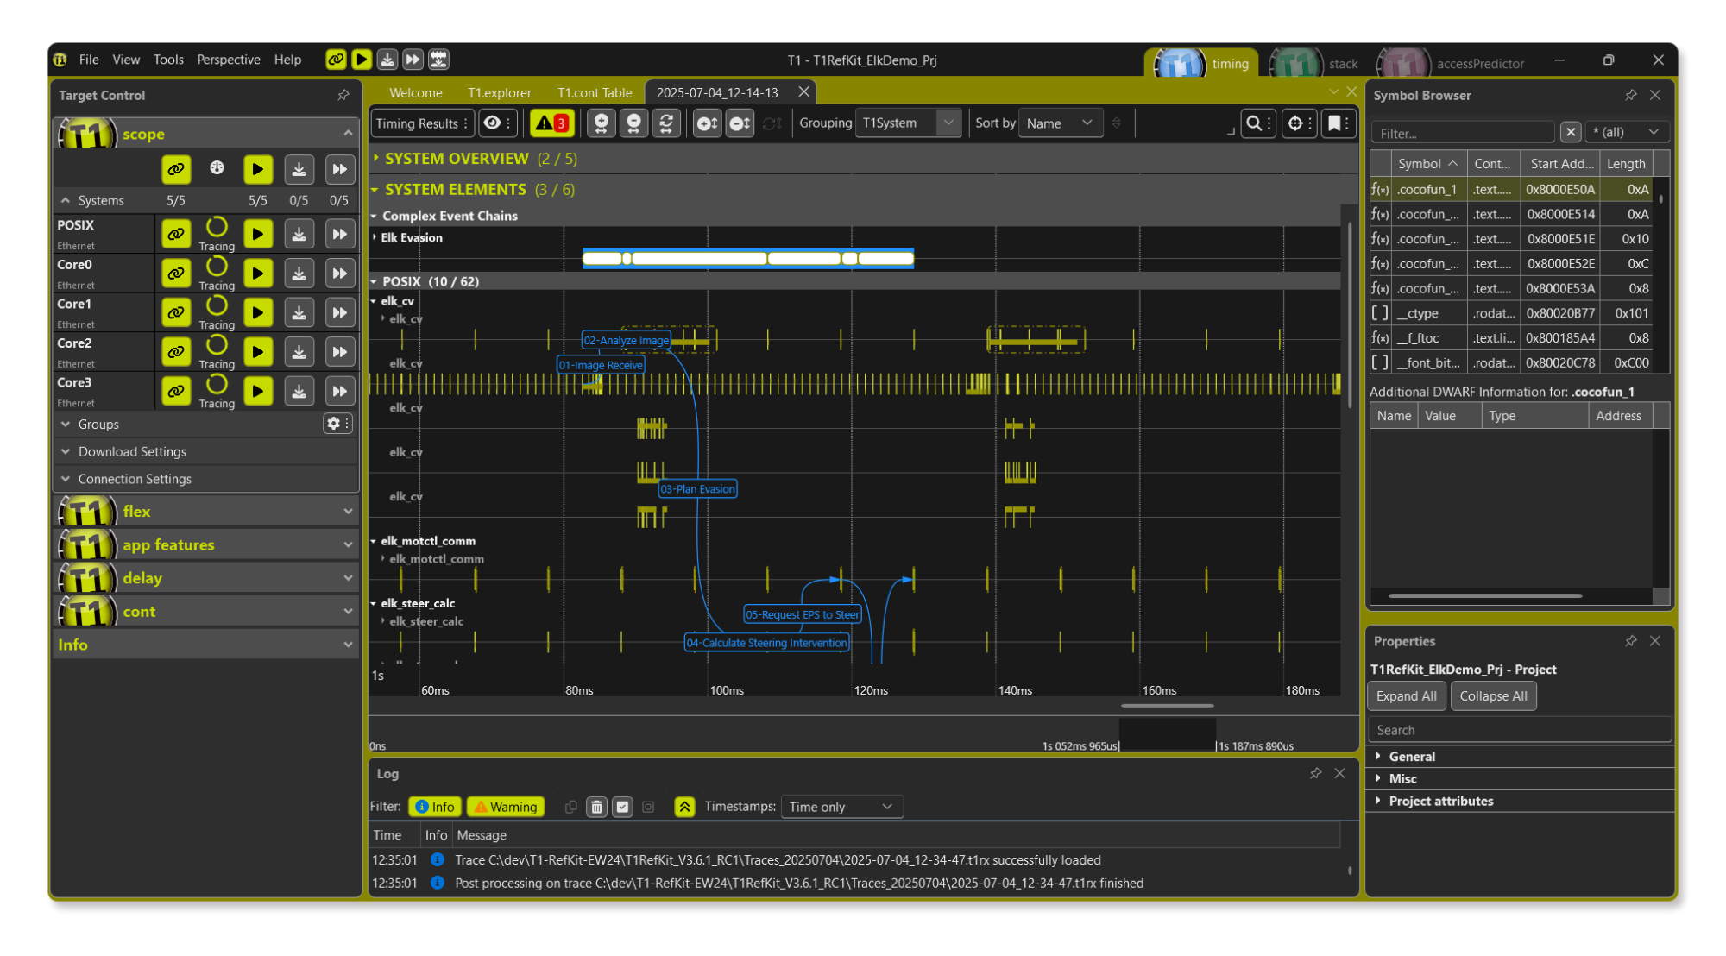1726x956 pixels.
Task: Toggle the Warning log filter
Action: 506,807
